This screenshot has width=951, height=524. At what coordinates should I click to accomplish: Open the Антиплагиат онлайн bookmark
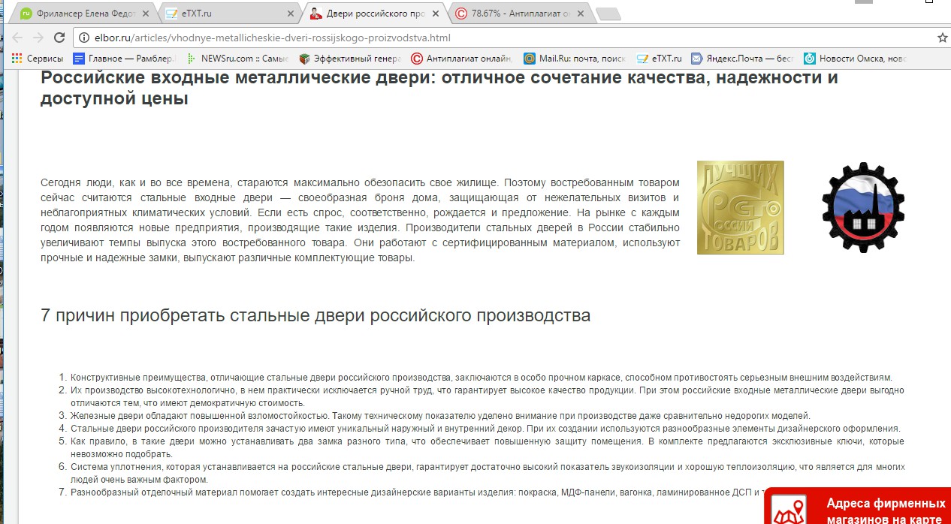tap(463, 59)
